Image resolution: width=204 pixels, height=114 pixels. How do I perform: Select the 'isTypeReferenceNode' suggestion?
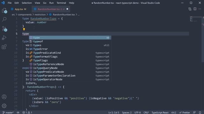click(x=70, y=64)
